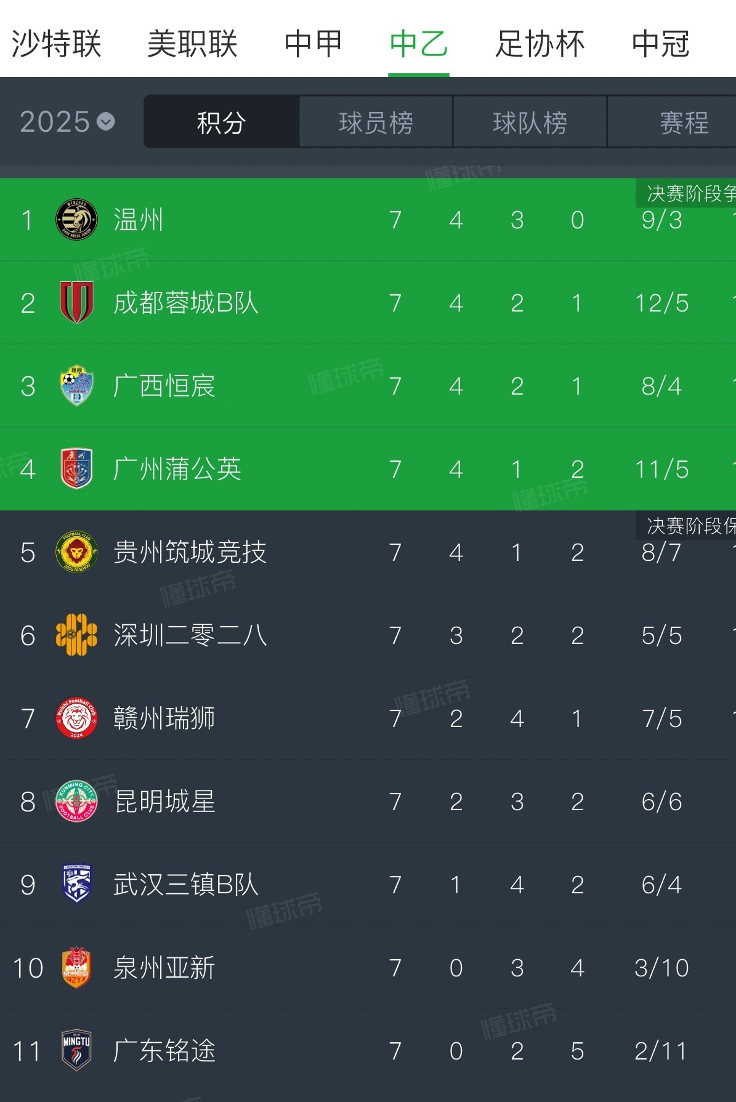Viewport: 736px width, 1102px height.
Task: Switch to the 沙特联 league tab
Action: click(55, 43)
